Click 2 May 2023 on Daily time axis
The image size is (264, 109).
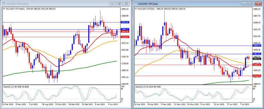pos(166,105)
